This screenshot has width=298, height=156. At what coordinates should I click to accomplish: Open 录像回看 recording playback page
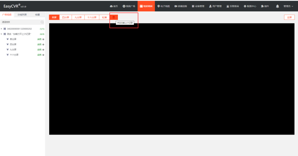(x=181, y=6)
